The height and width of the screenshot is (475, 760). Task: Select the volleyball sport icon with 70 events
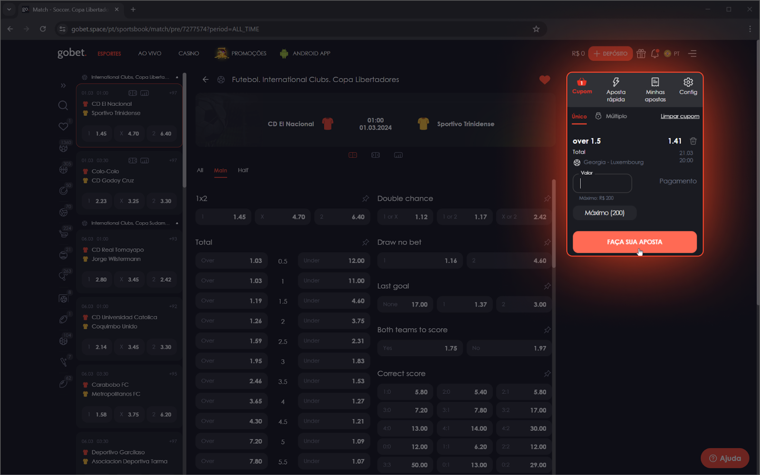click(63, 212)
